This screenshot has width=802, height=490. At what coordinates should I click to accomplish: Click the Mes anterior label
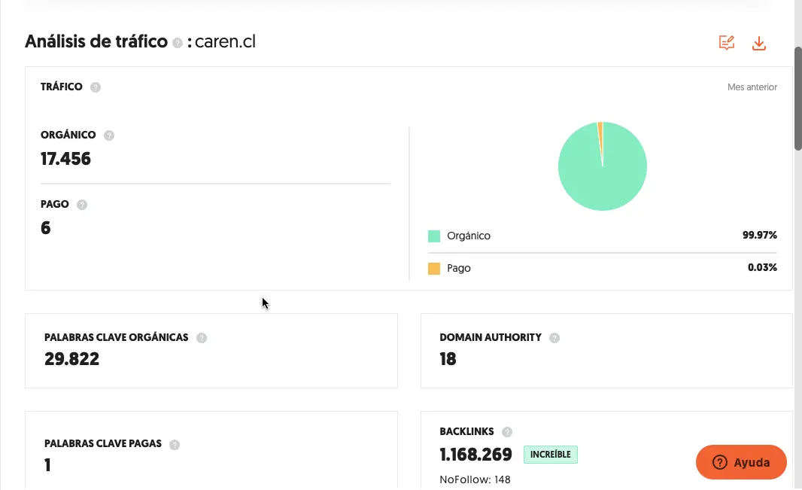click(752, 87)
